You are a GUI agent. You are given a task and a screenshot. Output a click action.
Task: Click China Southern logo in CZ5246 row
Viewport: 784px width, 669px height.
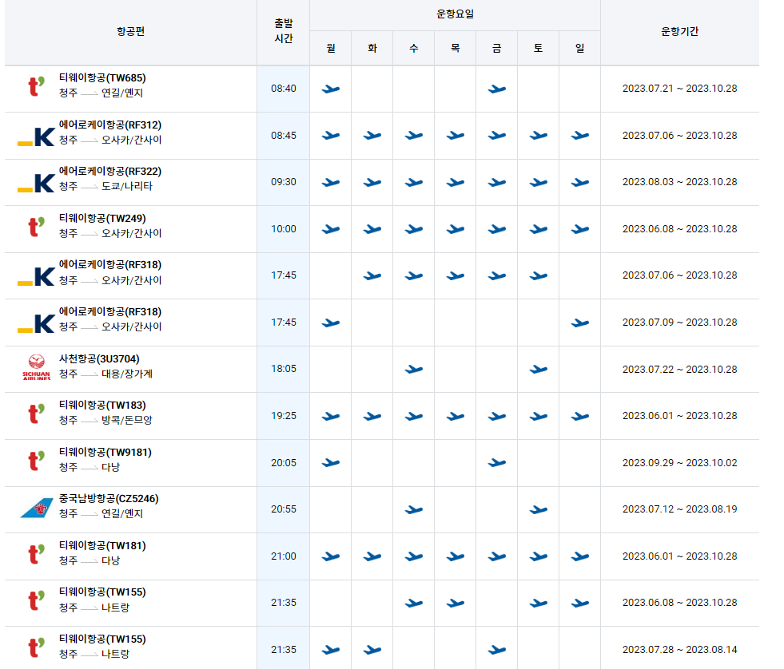(37, 508)
